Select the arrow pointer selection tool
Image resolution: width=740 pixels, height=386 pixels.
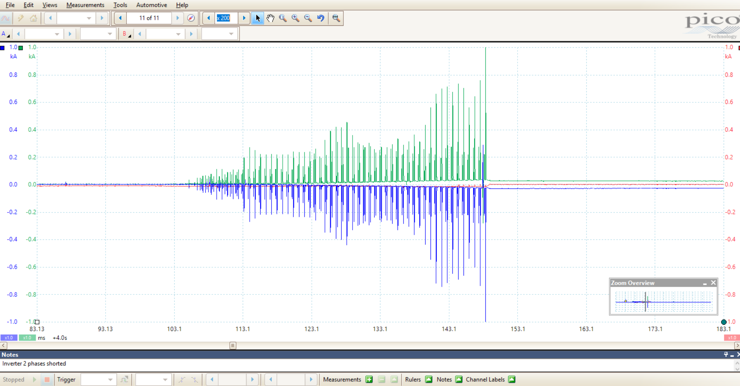(257, 18)
